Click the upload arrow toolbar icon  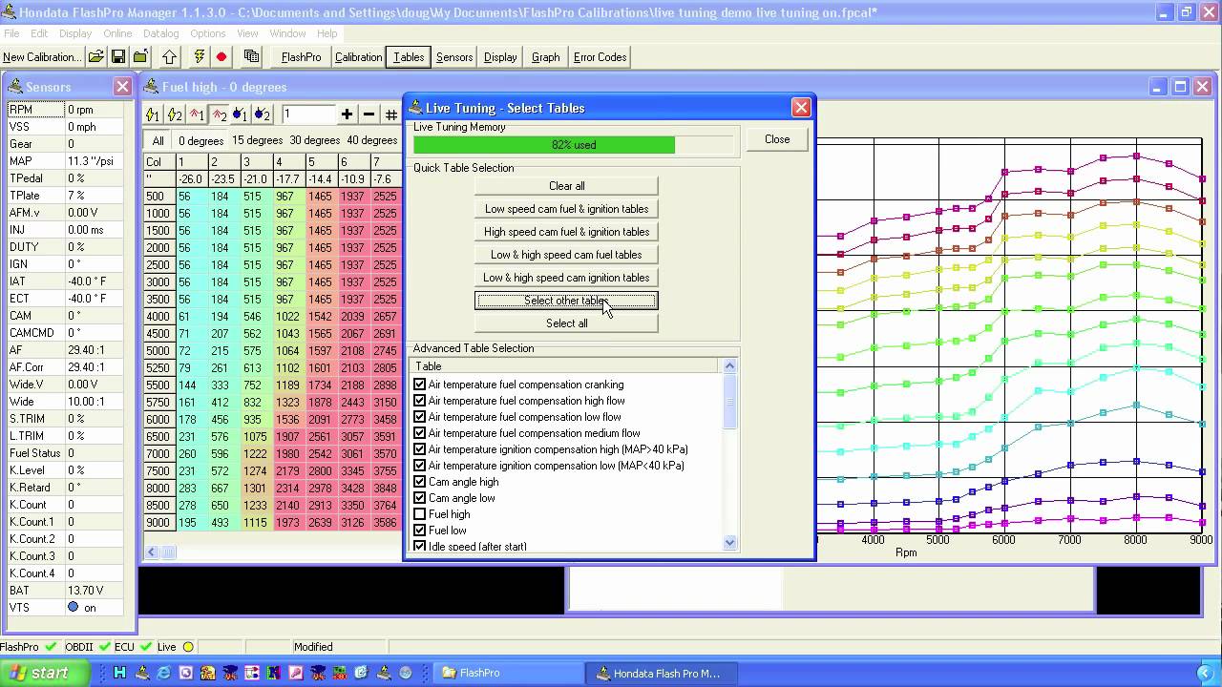click(169, 57)
